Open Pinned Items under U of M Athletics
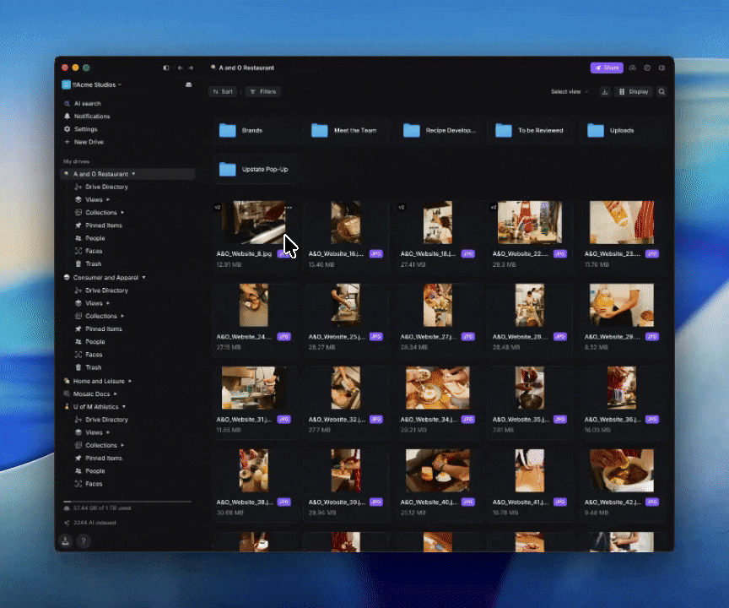Image resolution: width=729 pixels, height=608 pixels. click(x=103, y=458)
